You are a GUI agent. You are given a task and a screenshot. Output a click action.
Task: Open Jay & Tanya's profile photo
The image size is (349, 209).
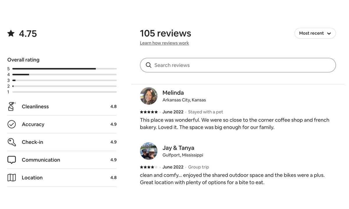[149, 151]
